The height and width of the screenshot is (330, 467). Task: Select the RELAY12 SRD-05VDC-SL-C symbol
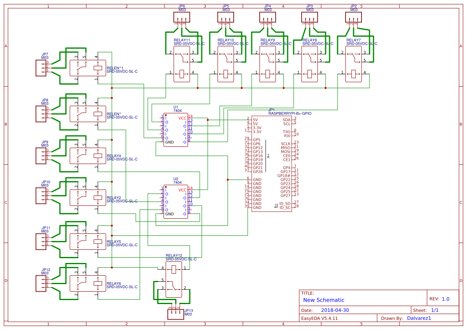tap(175, 279)
